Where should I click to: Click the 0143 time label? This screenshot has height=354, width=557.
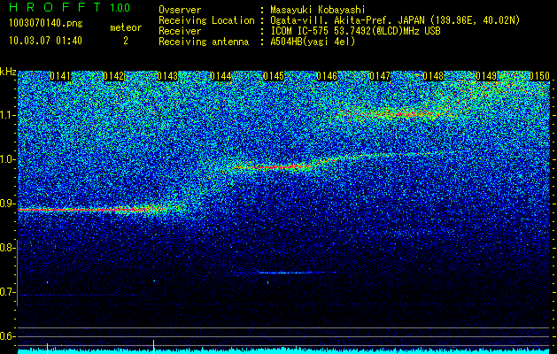click(167, 76)
